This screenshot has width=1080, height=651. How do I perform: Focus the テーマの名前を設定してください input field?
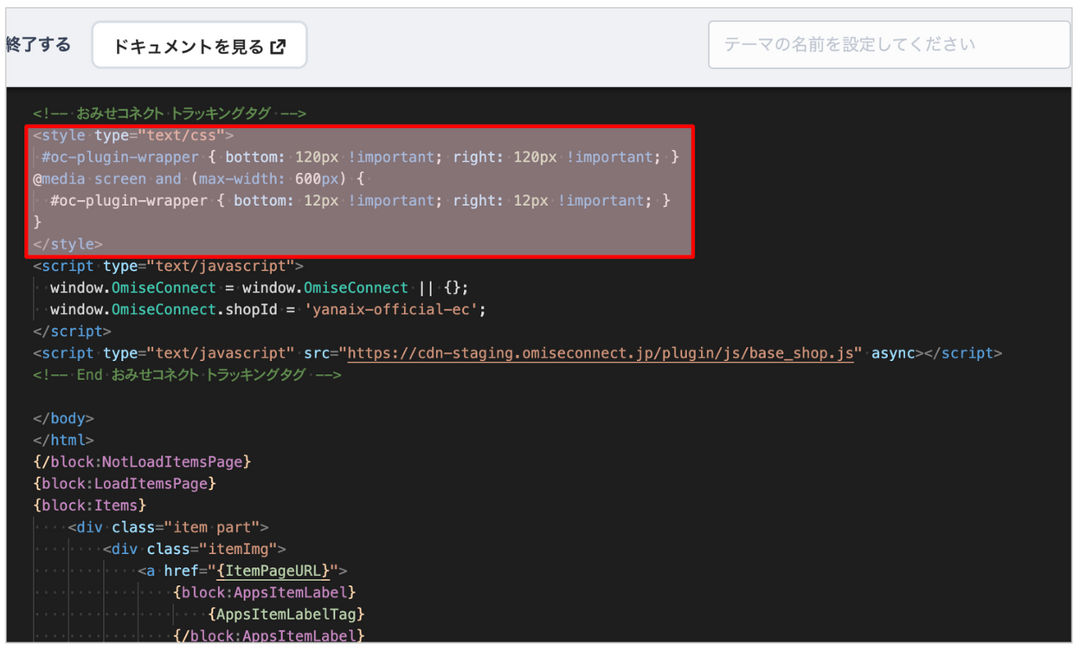(889, 45)
